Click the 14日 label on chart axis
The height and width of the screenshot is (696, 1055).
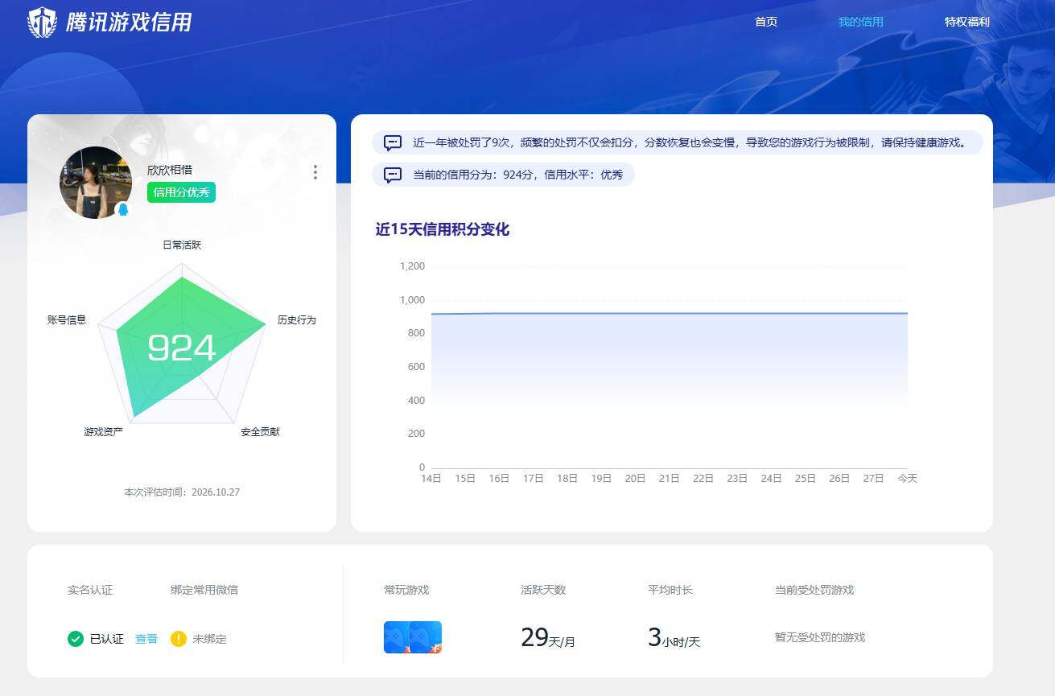(431, 478)
